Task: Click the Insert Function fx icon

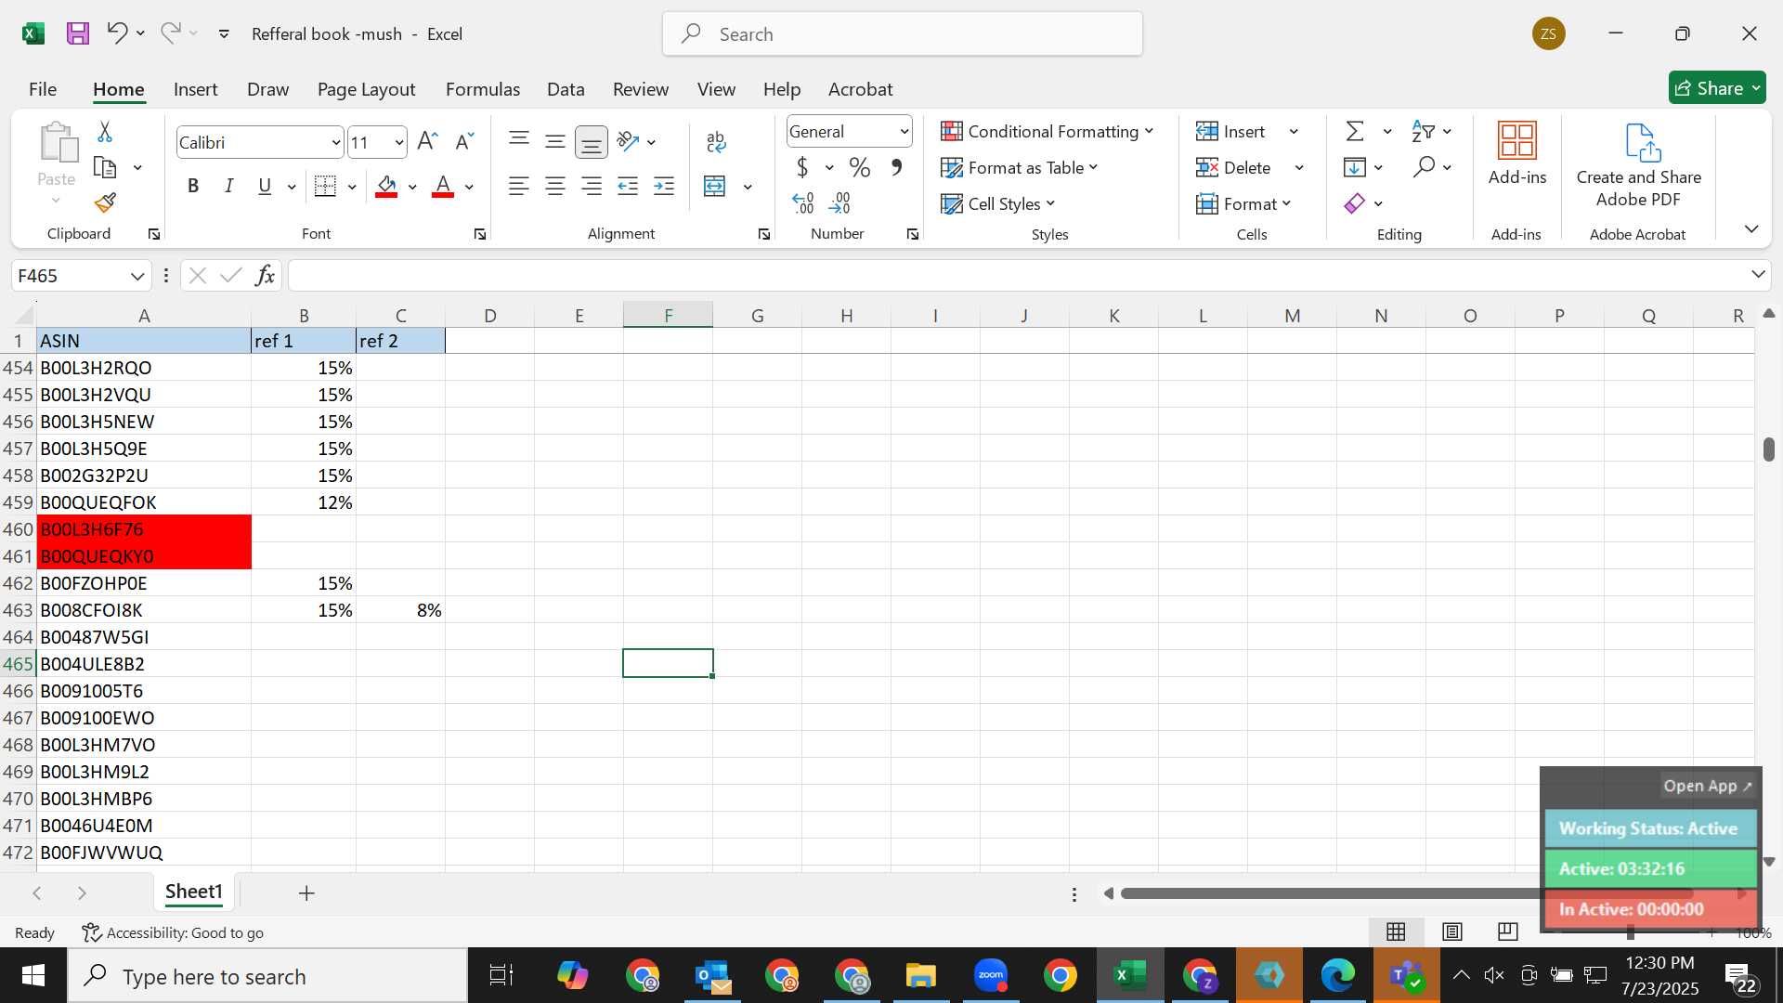Action: point(265,276)
